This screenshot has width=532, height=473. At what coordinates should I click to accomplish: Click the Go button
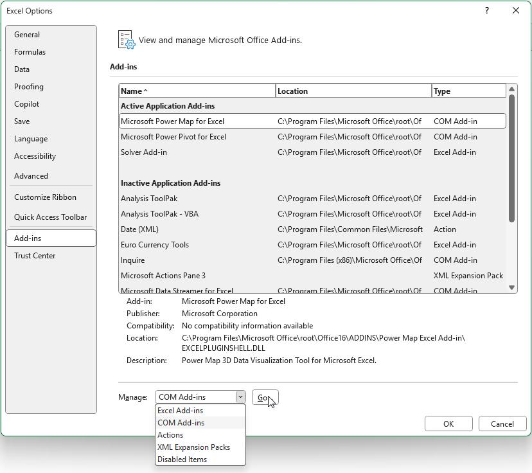[x=265, y=397]
